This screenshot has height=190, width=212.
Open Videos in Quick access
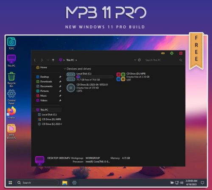pos(42,101)
